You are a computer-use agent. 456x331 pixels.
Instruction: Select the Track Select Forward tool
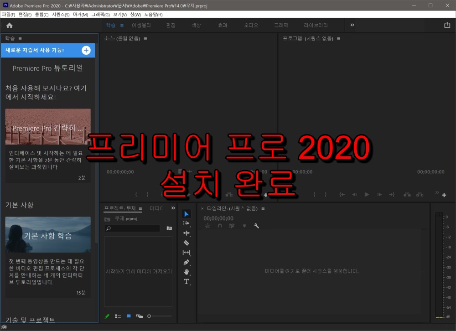[186, 222]
